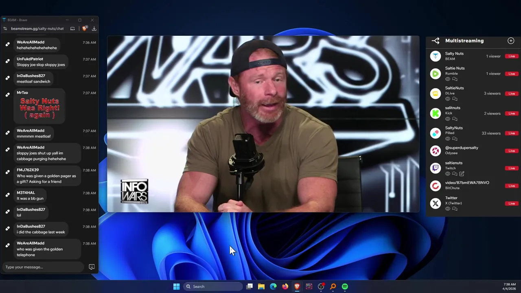Open Task View on the taskbar

pyautogui.click(x=250, y=286)
